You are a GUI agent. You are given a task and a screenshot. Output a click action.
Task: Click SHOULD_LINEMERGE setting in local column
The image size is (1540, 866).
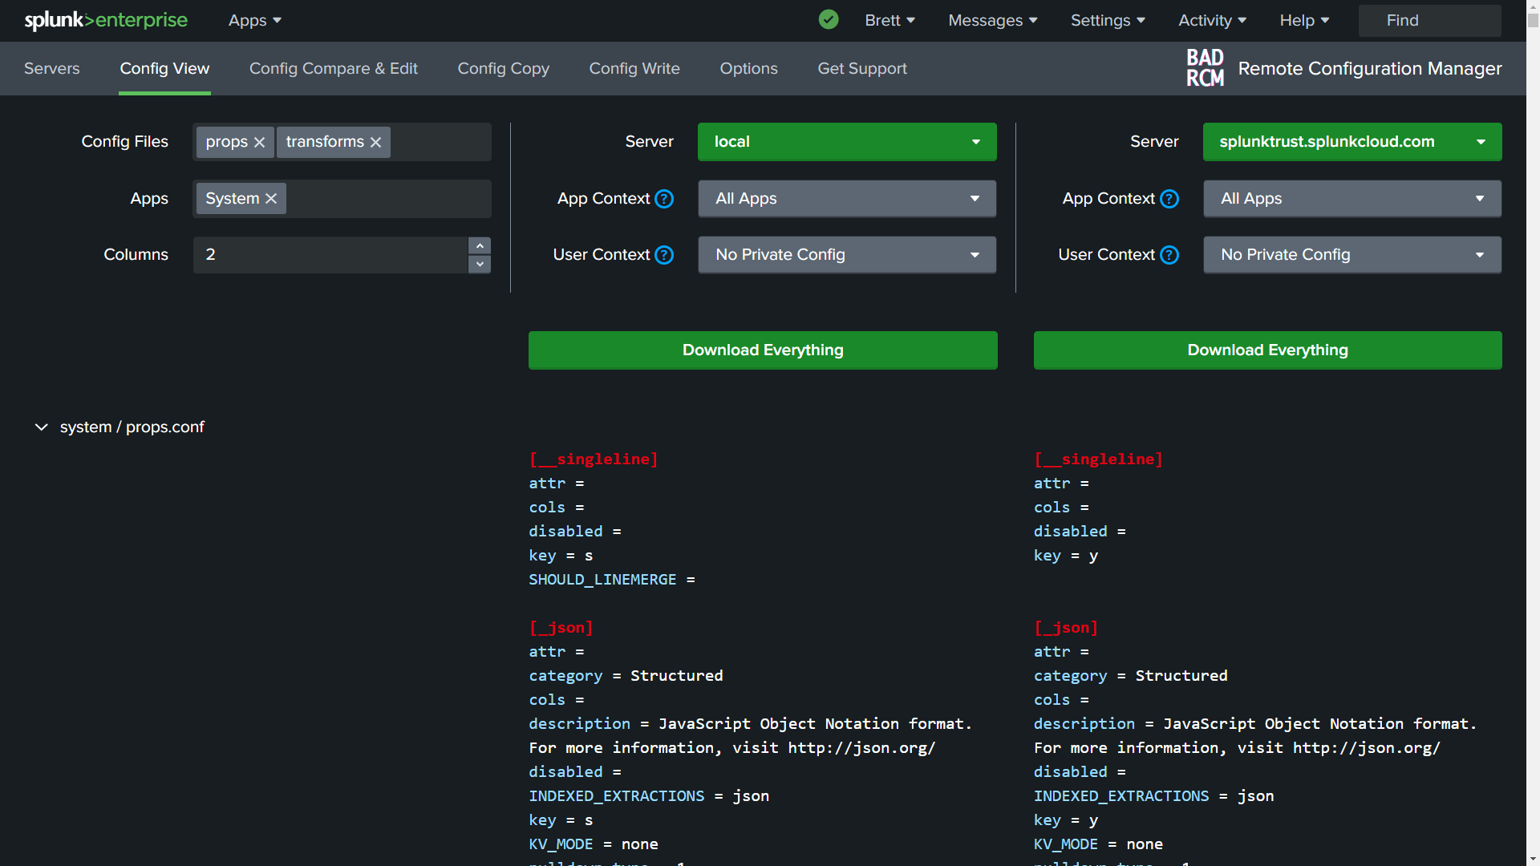click(x=612, y=580)
